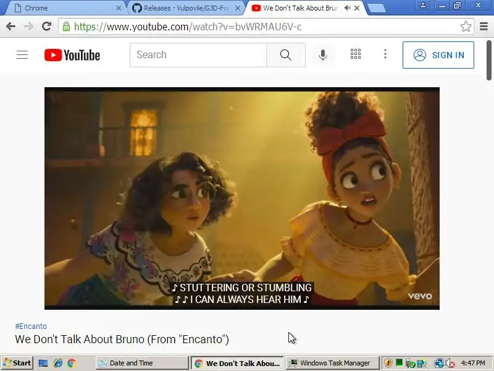Viewport: 494px width, 371px height.
Task: Start voice search with the microphone
Action: tap(322, 55)
